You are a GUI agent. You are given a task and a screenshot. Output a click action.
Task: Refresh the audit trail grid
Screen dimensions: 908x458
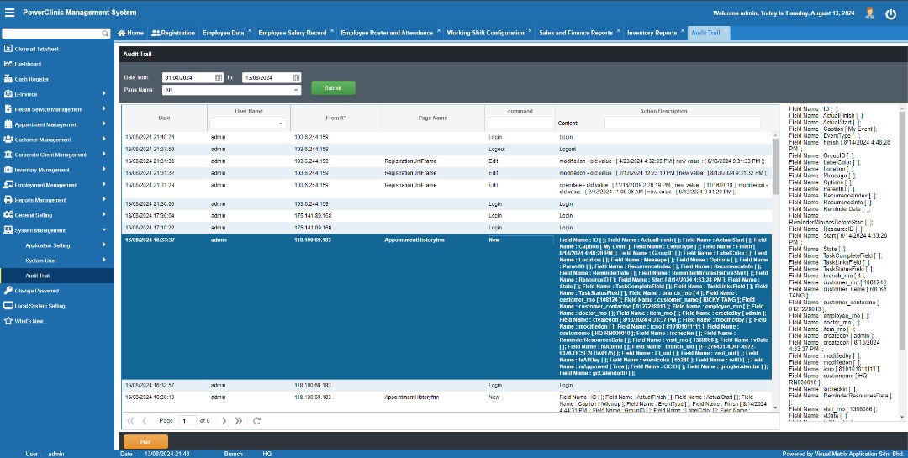coord(256,420)
